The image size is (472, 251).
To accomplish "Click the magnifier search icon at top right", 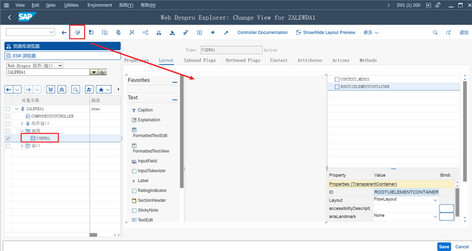I will pos(435,33).
